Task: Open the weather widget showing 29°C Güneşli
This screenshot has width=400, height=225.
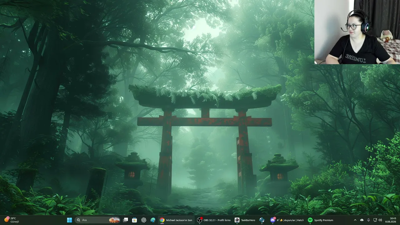Action: coord(12,220)
